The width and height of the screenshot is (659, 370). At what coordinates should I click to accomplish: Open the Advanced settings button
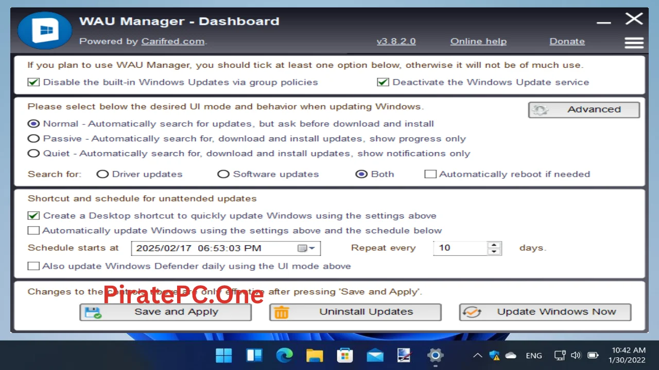(584, 109)
